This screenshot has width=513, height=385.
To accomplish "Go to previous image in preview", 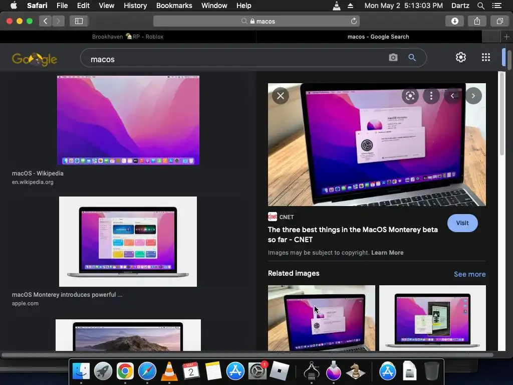I will [452, 96].
